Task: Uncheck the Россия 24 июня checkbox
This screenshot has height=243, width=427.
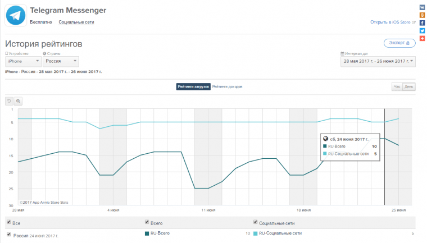Action: pyautogui.click(x=9, y=234)
